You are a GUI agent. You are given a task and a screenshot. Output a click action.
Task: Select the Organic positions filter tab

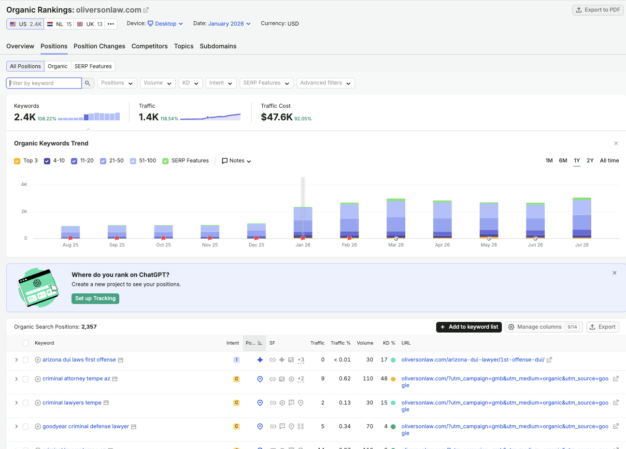(57, 66)
